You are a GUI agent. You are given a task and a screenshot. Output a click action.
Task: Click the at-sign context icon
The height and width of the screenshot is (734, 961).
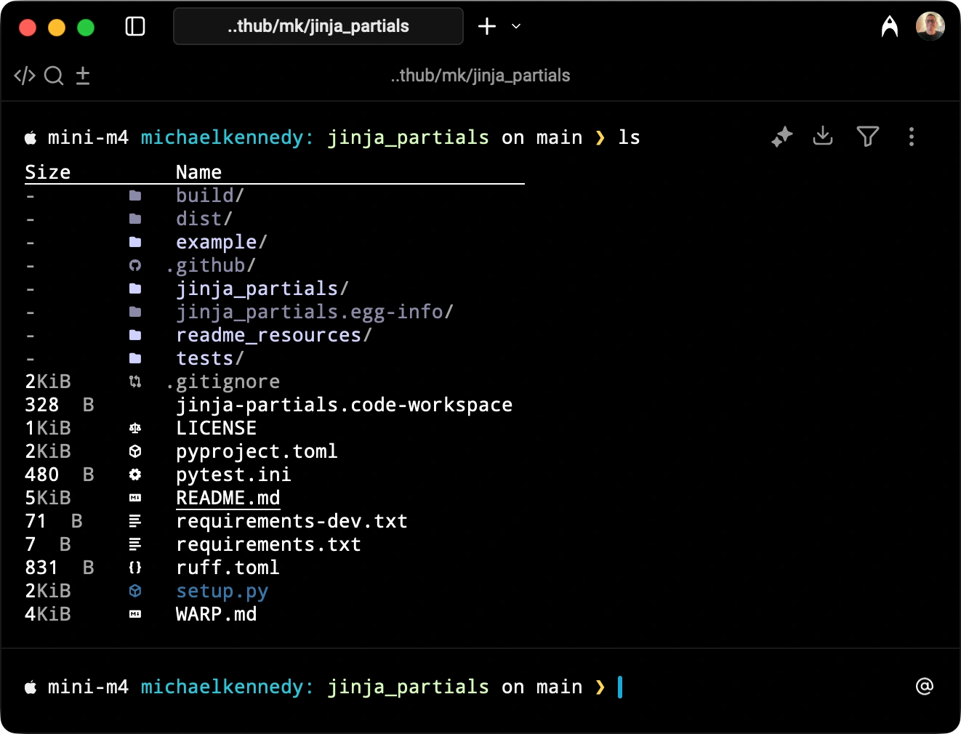click(x=924, y=686)
